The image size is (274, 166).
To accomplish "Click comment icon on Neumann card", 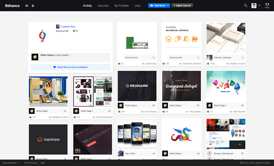I will coord(153,105).
